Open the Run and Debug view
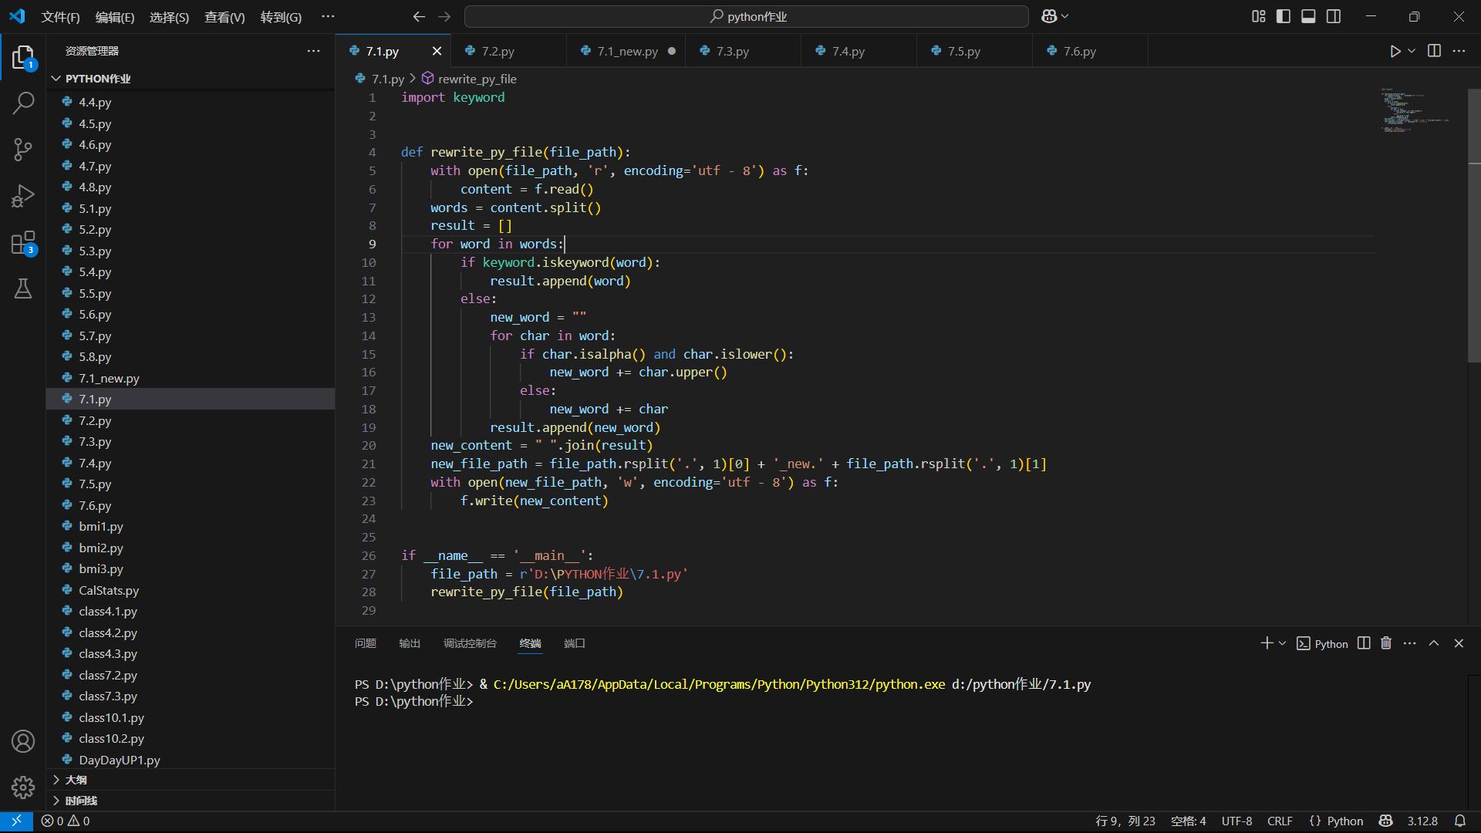Image resolution: width=1481 pixels, height=833 pixels. (x=23, y=196)
